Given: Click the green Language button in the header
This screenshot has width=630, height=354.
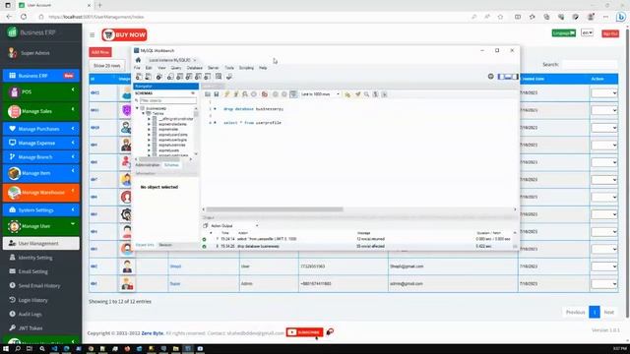Looking at the screenshot, I should [x=564, y=32].
